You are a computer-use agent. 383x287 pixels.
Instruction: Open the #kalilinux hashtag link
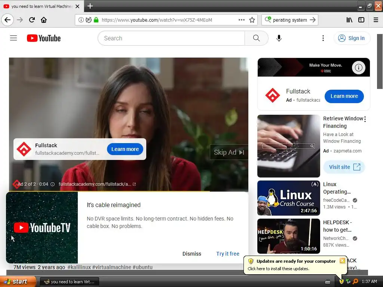79,267
